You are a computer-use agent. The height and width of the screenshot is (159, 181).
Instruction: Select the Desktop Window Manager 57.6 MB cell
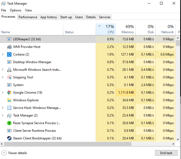coord(126,62)
